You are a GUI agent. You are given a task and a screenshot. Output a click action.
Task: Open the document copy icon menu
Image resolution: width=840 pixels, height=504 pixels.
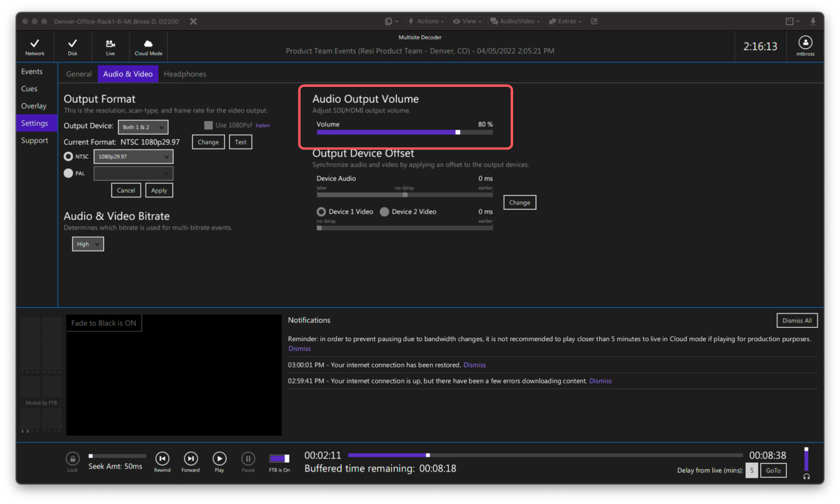point(391,21)
